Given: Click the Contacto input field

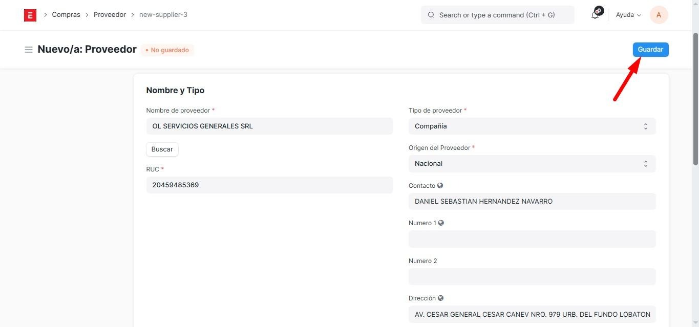Looking at the screenshot, I should 532,202.
